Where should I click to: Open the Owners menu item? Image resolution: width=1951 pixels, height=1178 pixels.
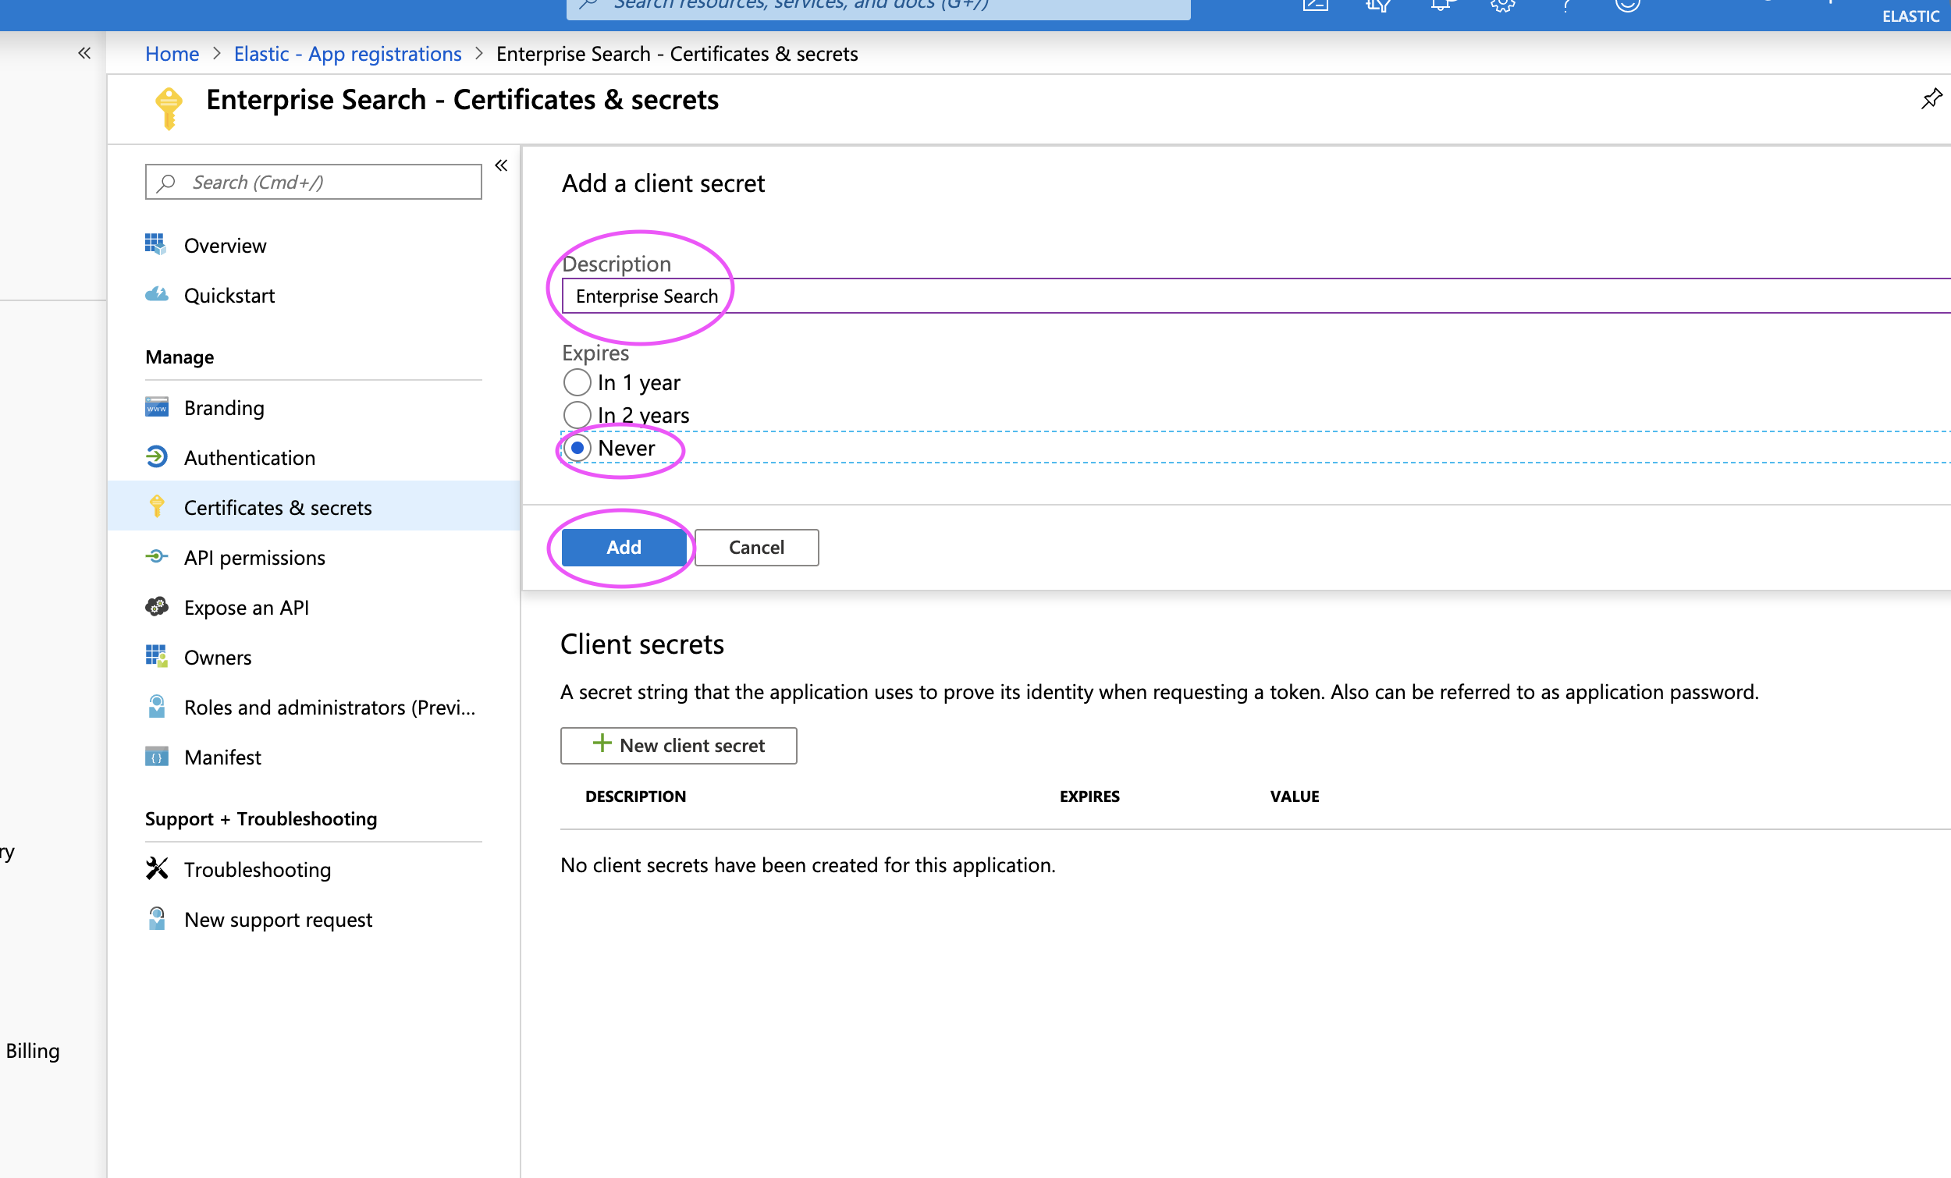coord(218,657)
